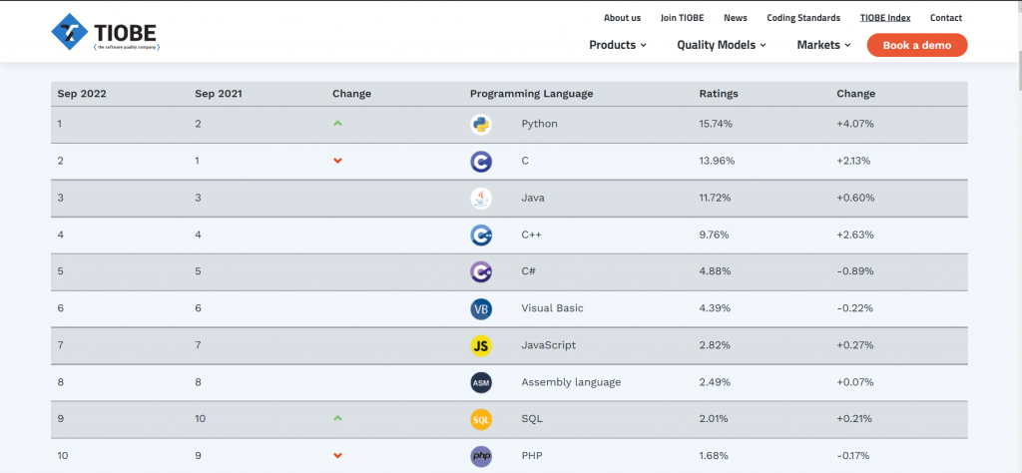Click the Visual Basic VB icon
The height and width of the screenshot is (473, 1022).
(481, 308)
